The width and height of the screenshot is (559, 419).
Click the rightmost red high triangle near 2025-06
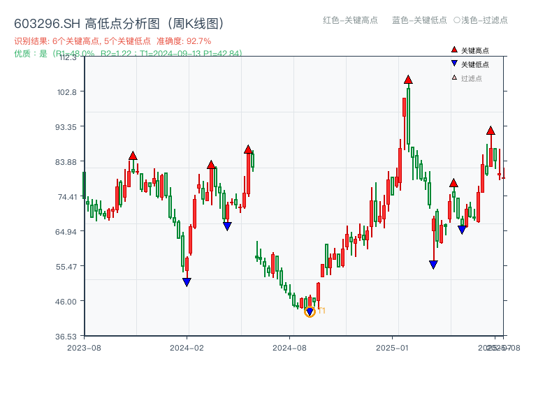(x=491, y=130)
